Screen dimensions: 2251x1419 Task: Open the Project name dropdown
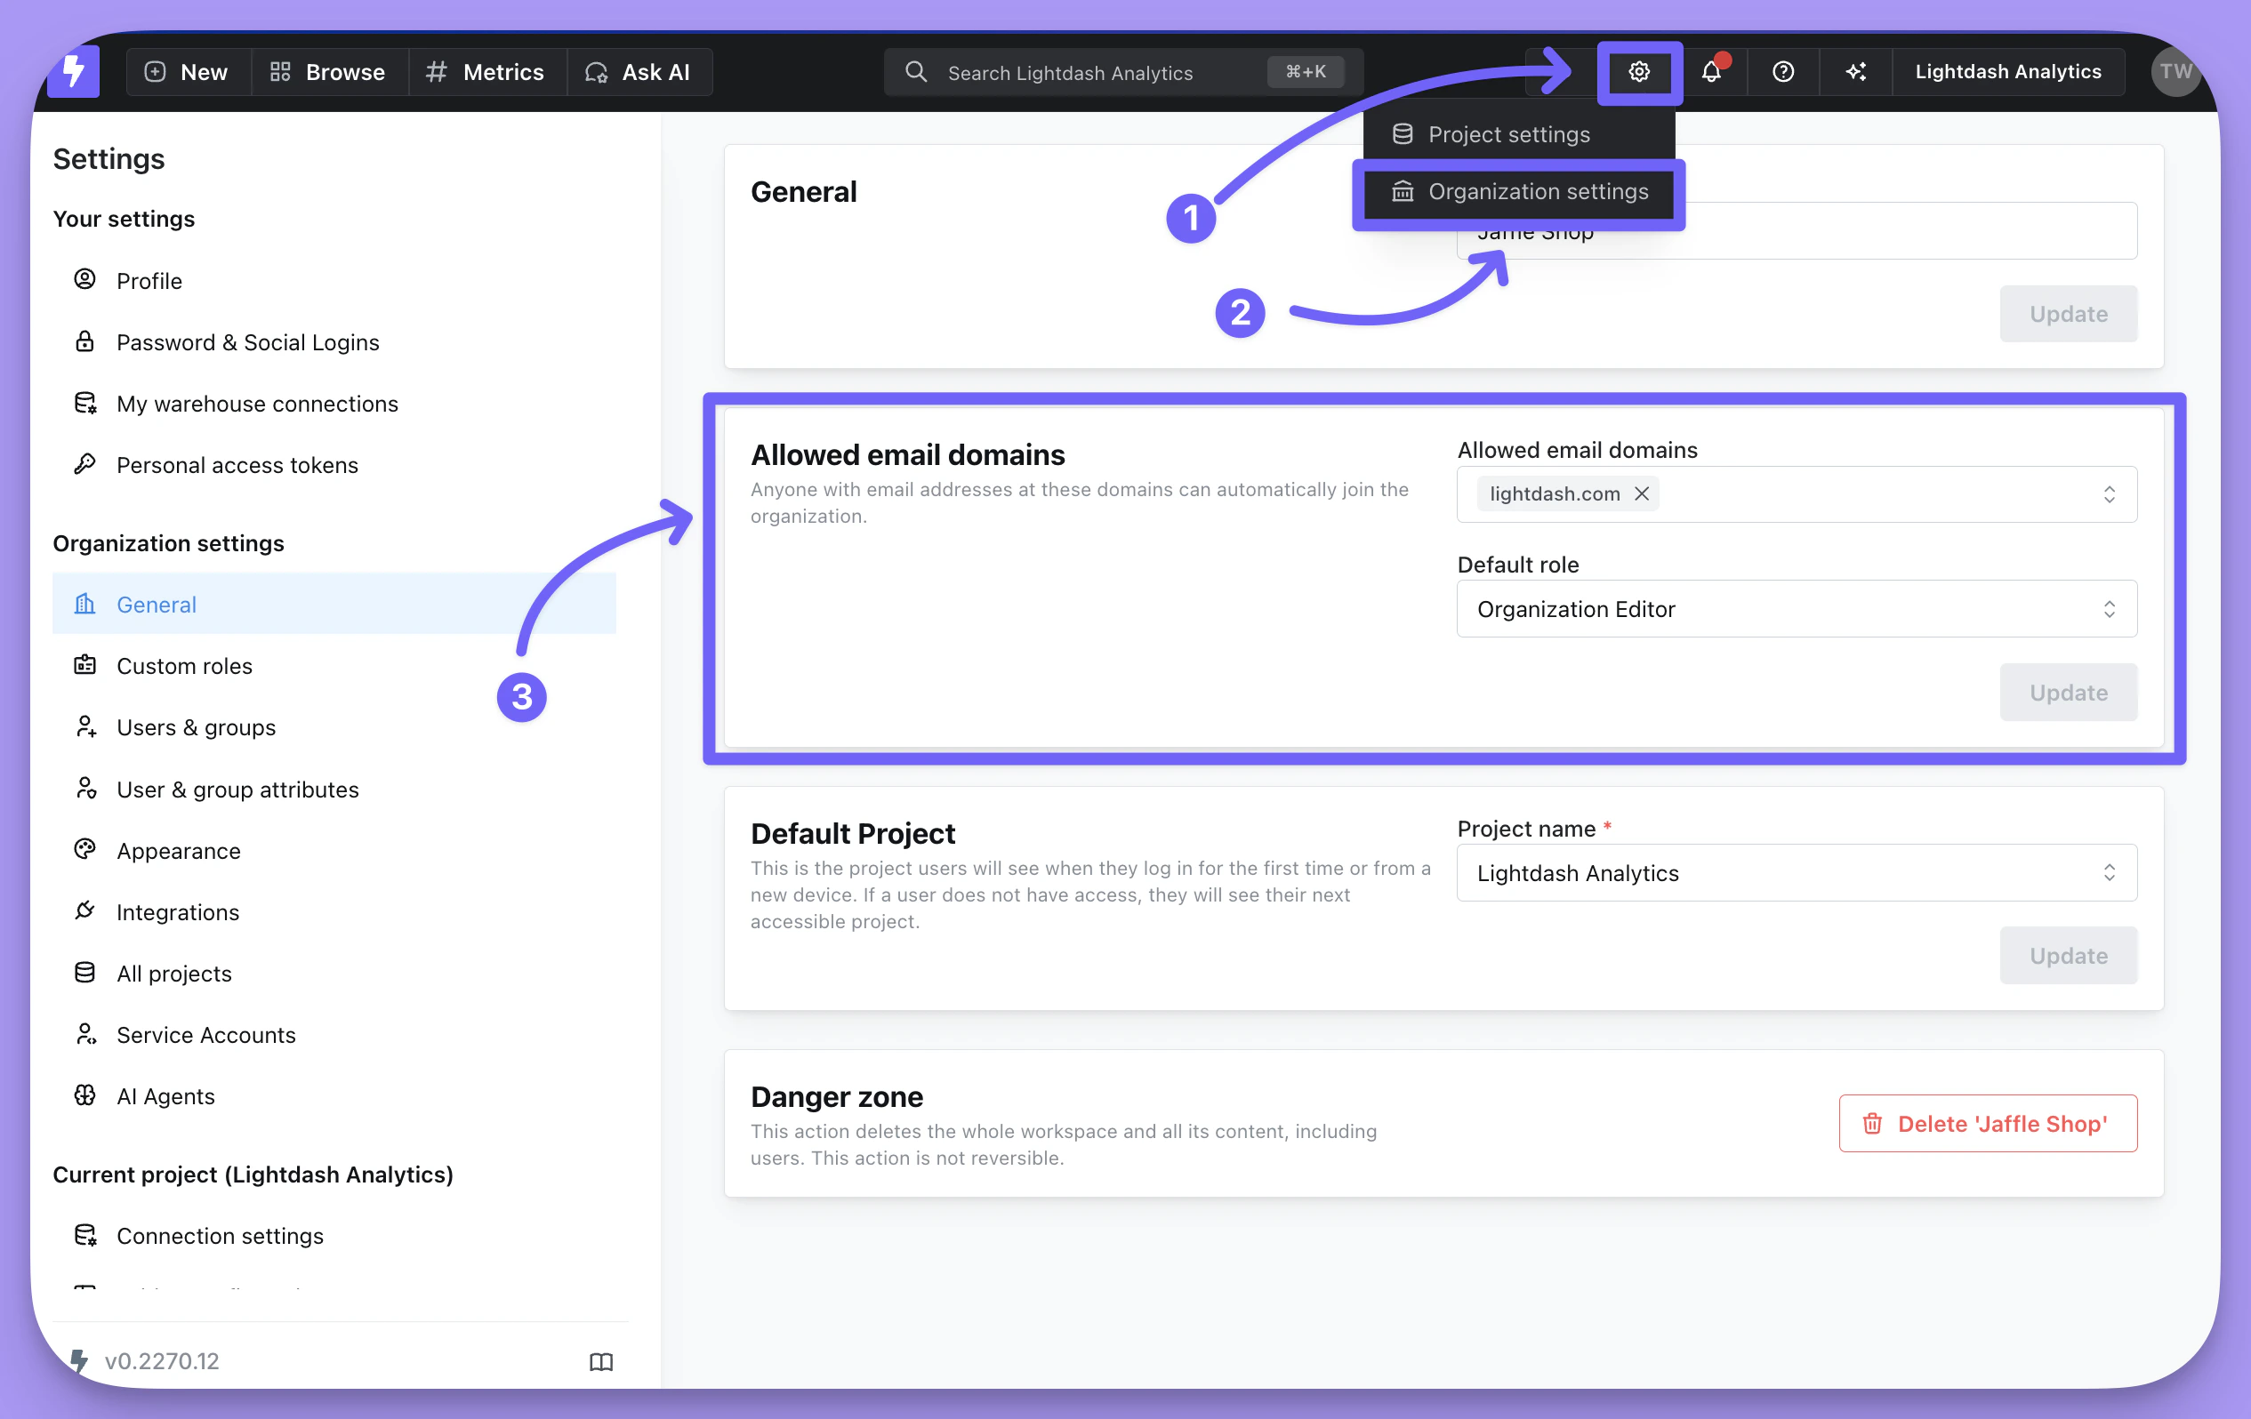tap(1796, 873)
